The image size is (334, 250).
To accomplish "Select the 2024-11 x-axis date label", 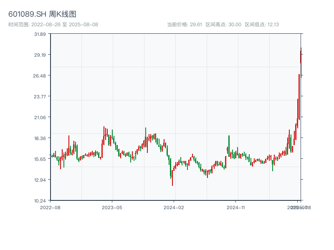I will tap(236, 207).
